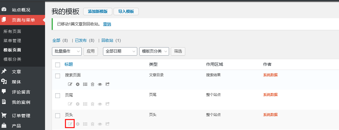The height and width of the screenshot is (130, 339).
Task: Select the 页尾 row checkbox
Action: pyautogui.click(x=58, y=96)
